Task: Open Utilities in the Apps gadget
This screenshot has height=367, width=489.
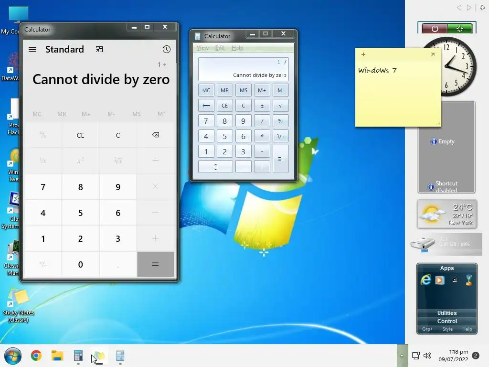Action: 447,313
